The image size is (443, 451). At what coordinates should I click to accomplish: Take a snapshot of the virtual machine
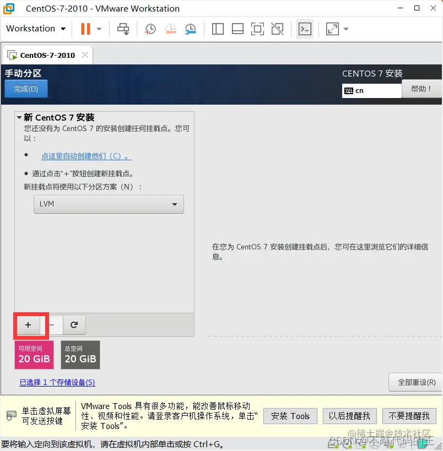click(150, 29)
